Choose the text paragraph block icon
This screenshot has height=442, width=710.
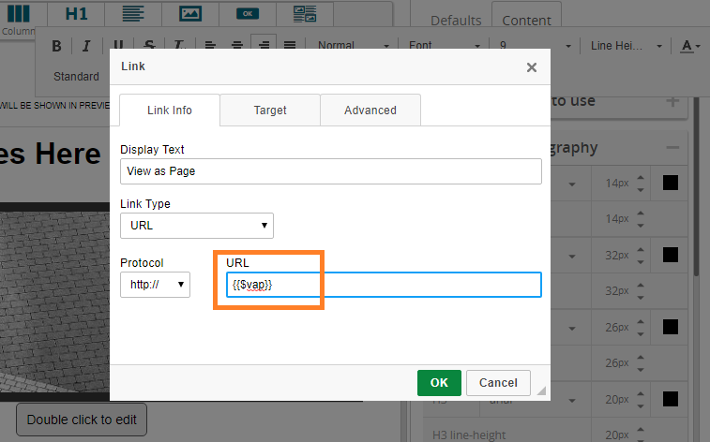point(133,14)
